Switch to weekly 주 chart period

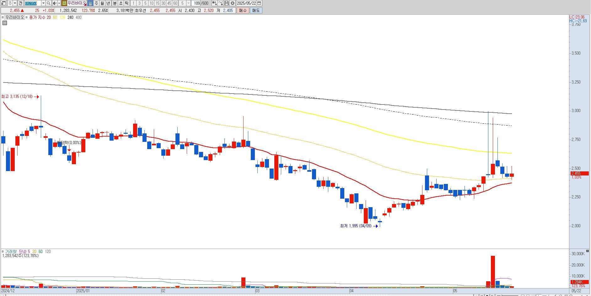pos(96,3)
